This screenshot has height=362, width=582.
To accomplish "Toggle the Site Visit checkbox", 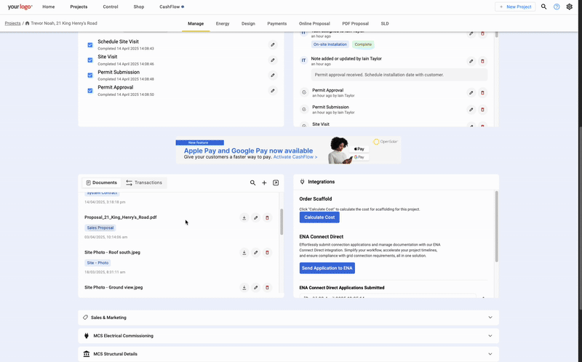I will pyautogui.click(x=90, y=60).
